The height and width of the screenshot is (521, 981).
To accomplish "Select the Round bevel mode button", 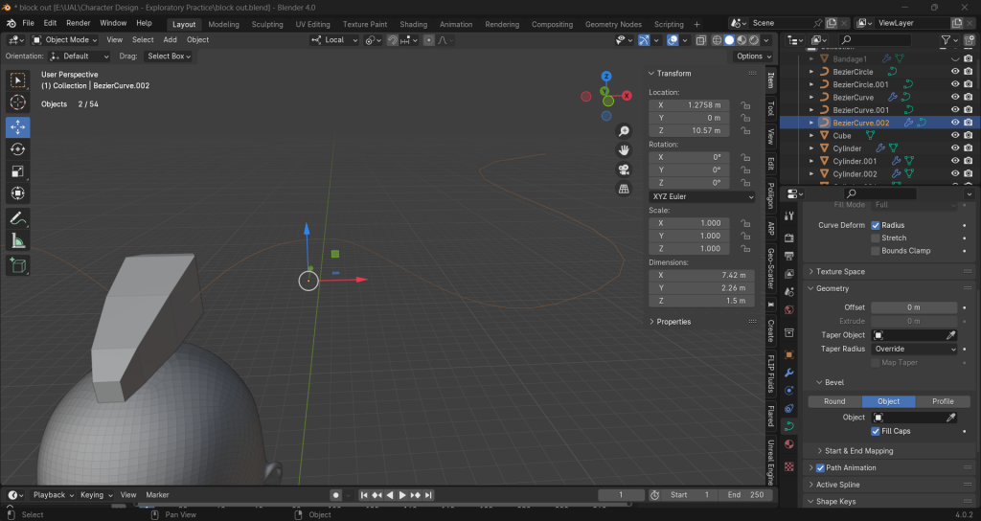I will [834, 401].
